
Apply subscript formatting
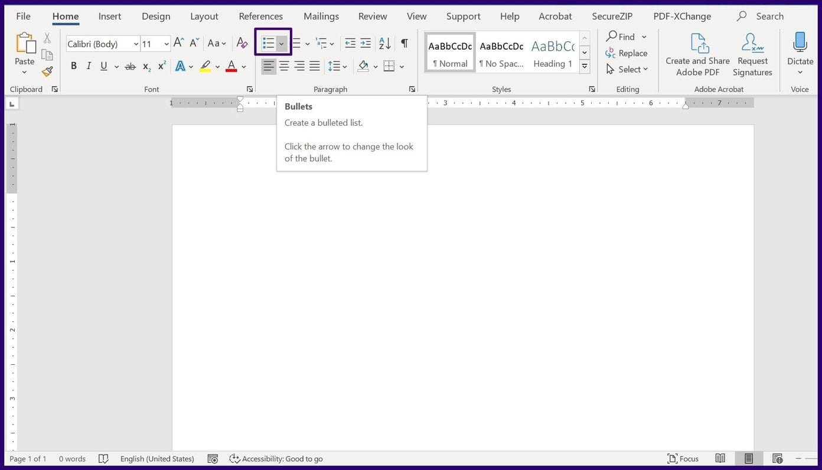tap(145, 66)
